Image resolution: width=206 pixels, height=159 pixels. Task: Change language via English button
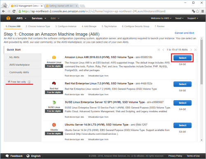click(x=34, y=156)
